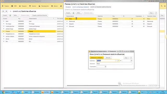Click the copy icon next to left Создать
Image resolution: width=167 pixels, height=94 pixels.
[10, 15]
